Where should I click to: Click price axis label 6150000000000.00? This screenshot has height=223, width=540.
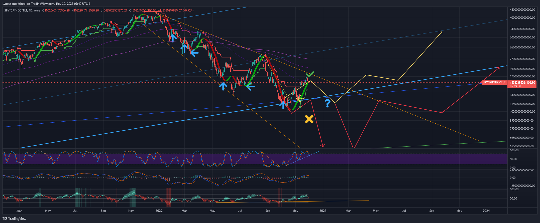[x=522, y=146]
